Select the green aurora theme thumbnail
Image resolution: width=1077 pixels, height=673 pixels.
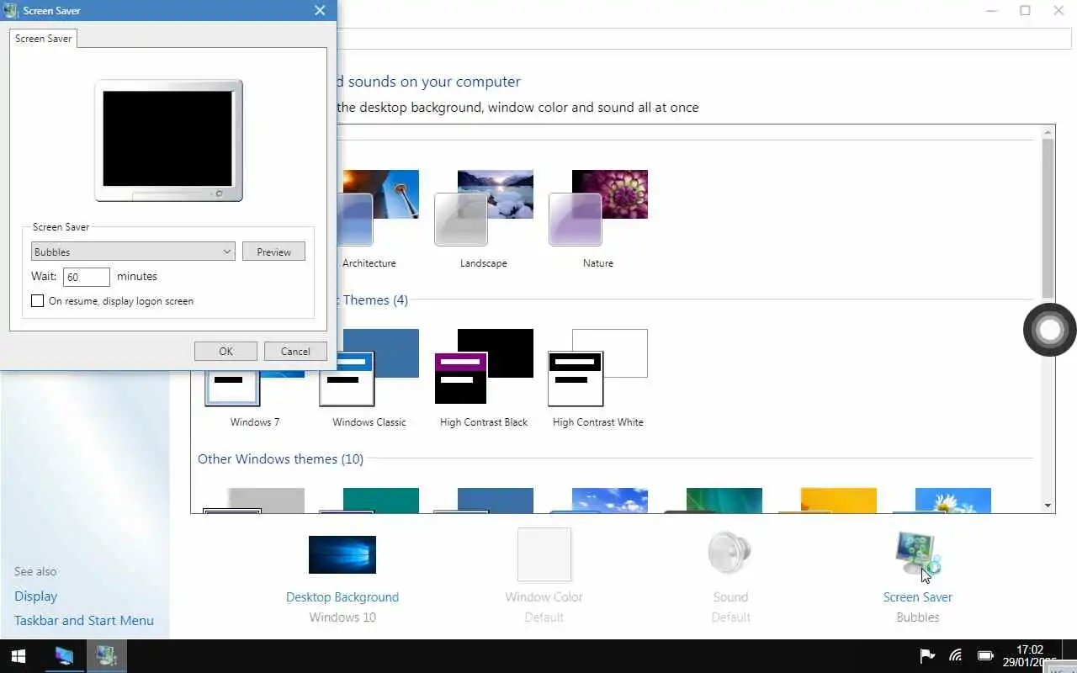click(713, 501)
